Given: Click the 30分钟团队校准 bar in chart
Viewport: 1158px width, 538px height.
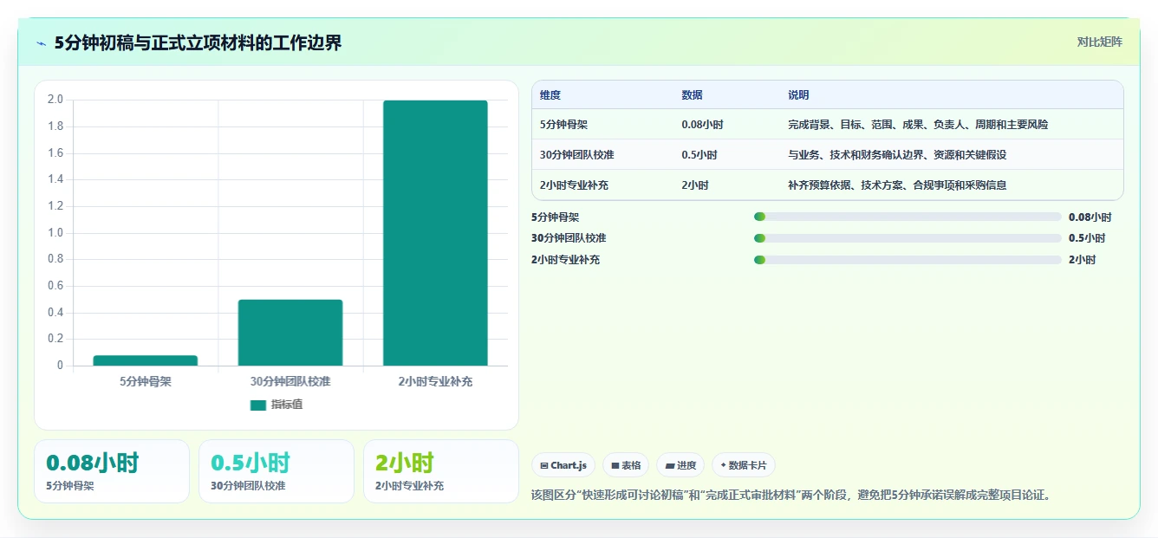Looking at the screenshot, I should [290, 333].
